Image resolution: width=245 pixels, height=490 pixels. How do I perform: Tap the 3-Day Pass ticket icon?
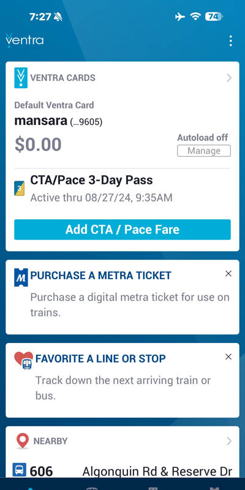20,189
